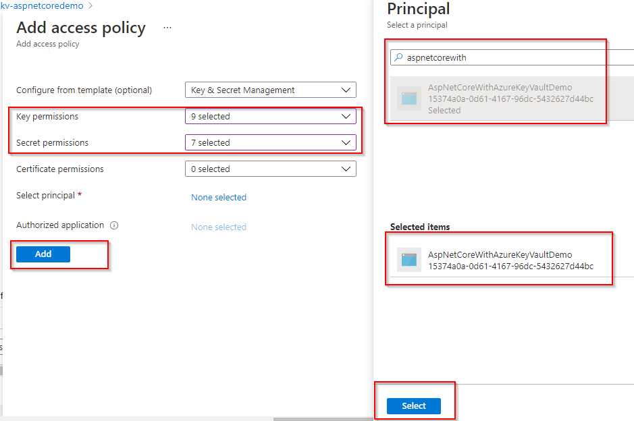Click the Add button

pyautogui.click(x=43, y=254)
